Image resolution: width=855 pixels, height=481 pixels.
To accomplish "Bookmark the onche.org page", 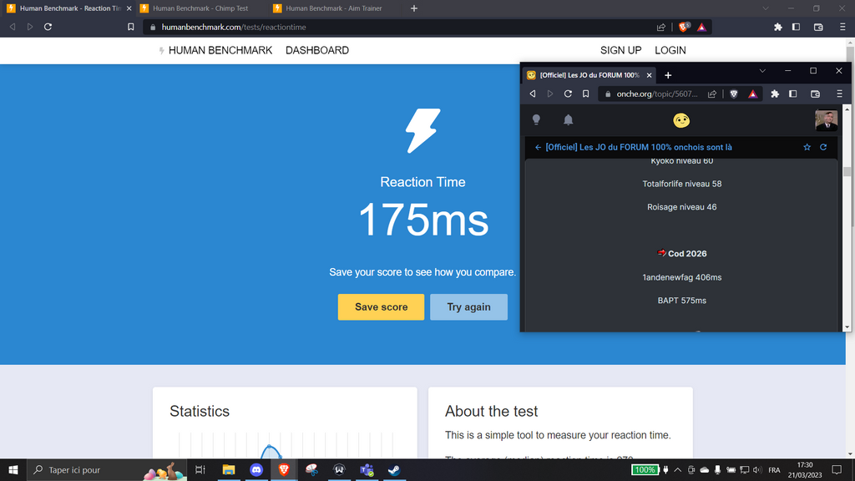I will [585, 94].
